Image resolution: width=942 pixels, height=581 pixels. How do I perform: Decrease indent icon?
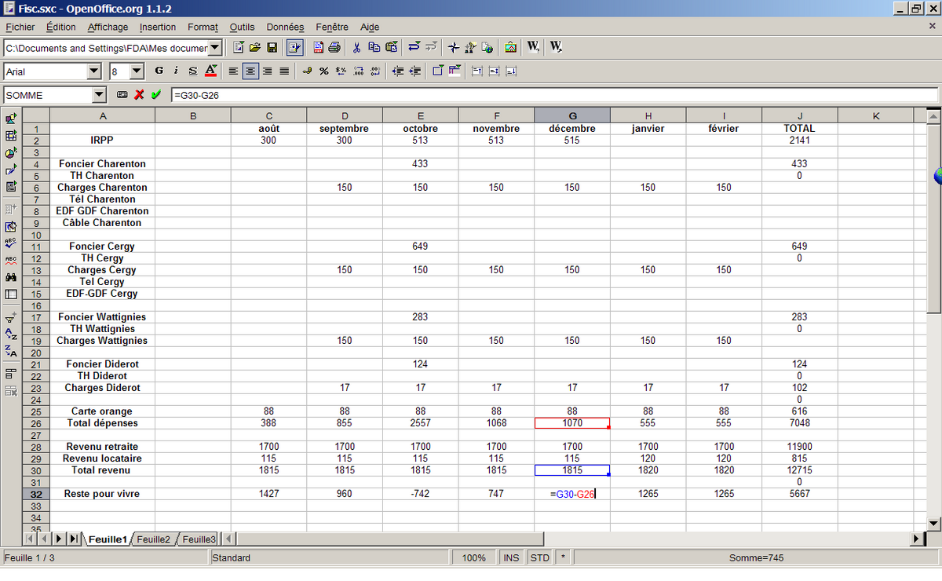pyautogui.click(x=398, y=71)
